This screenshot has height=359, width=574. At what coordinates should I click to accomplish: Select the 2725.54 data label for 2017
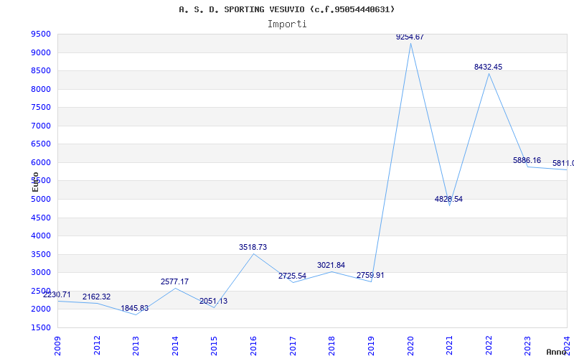pyautogui.click(x=292, y=276)
